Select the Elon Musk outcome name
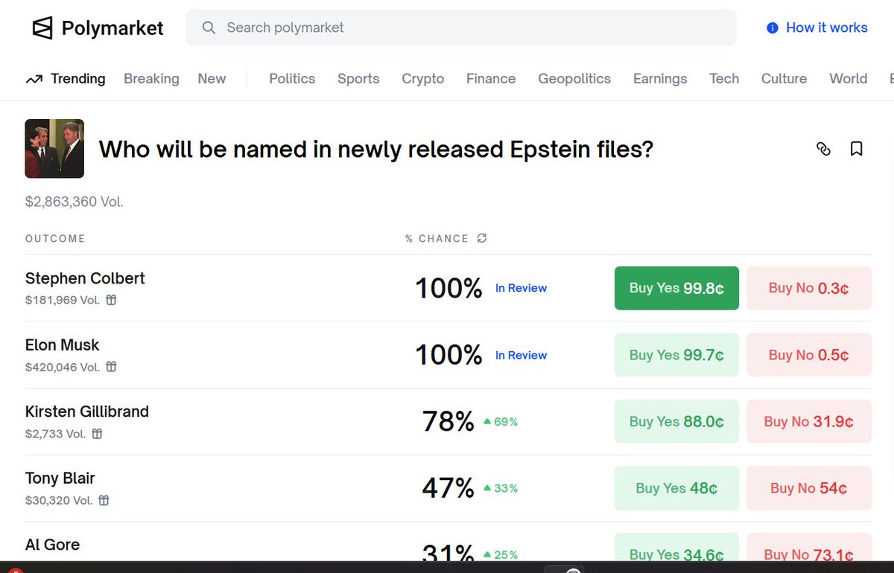Viewport: 894px width, 573px height. tap(63, 345)
